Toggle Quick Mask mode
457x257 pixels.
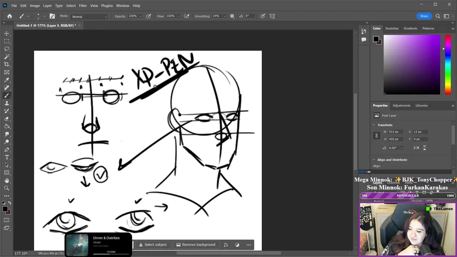point(7,220)
